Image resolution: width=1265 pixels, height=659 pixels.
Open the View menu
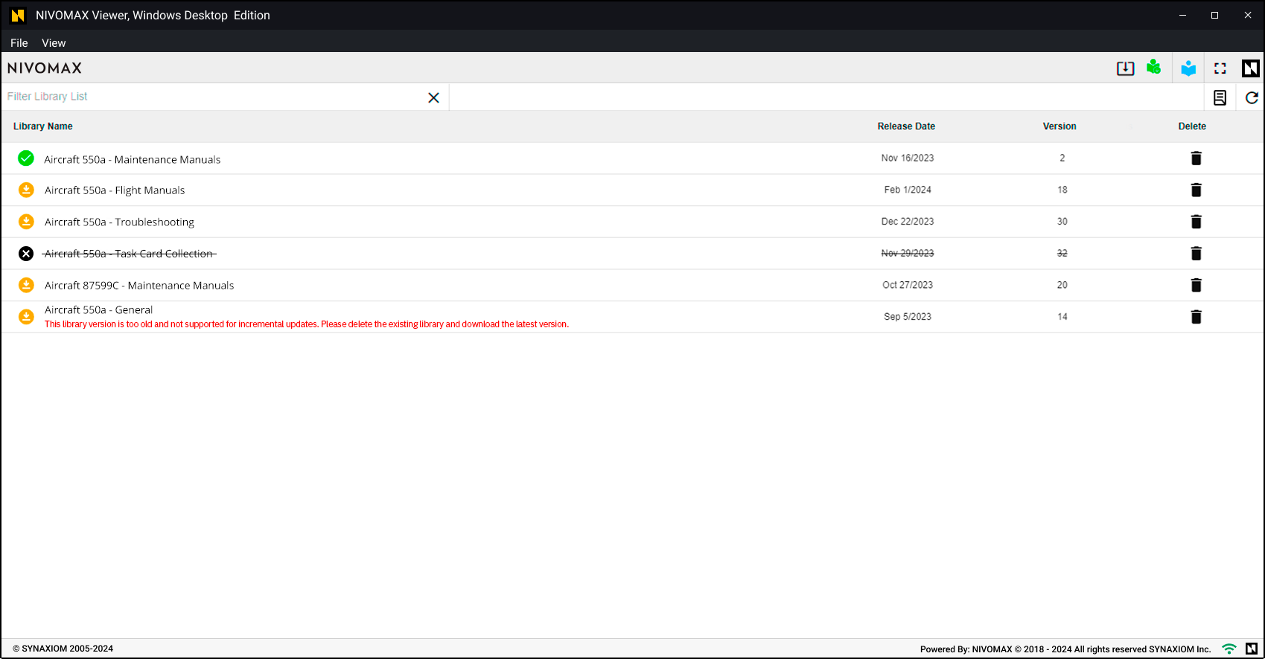pyautogui.click(x=54, y=43)
